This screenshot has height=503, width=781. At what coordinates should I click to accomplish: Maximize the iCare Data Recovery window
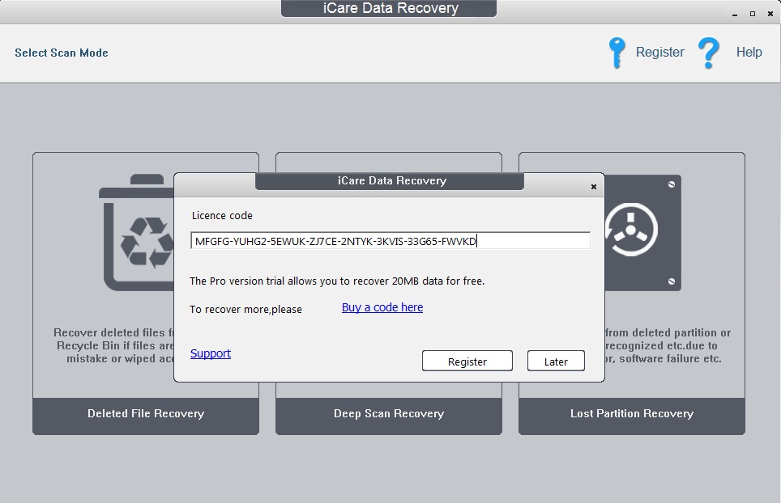point(752,14)
